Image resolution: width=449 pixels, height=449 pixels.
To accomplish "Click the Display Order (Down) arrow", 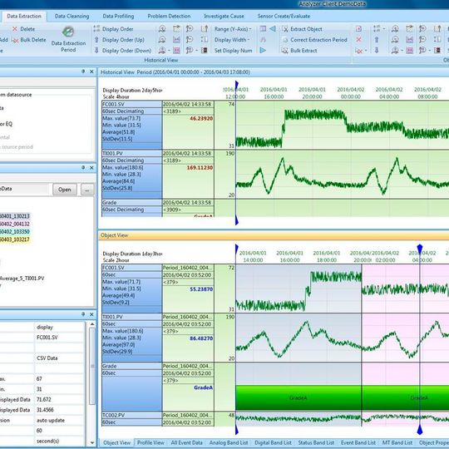I will 96,51.
